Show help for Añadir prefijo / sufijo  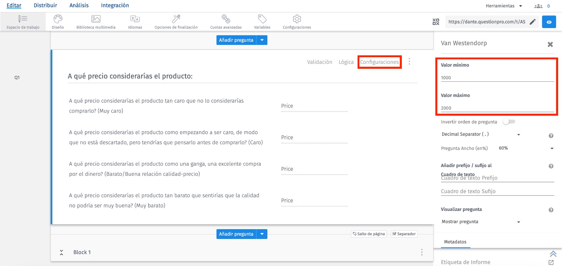click(551, 166)
